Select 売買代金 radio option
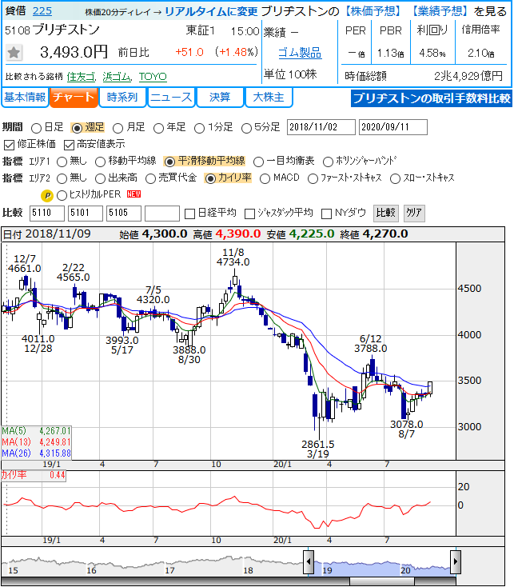Viewport: 514px width, 587px height. pos(151,178)
